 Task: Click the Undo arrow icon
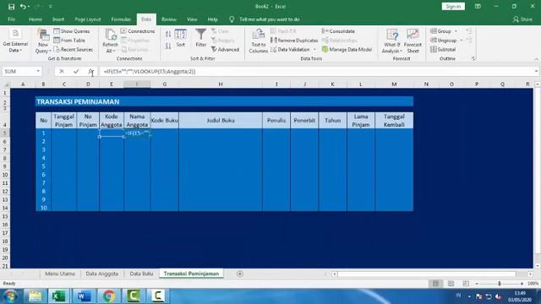coord(23,7)
